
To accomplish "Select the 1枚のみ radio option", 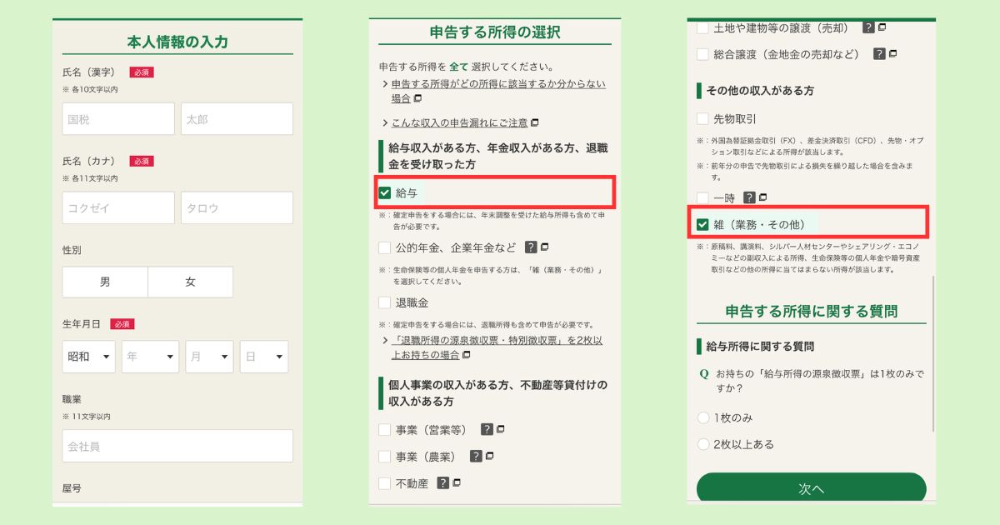I will coord(703,417).
